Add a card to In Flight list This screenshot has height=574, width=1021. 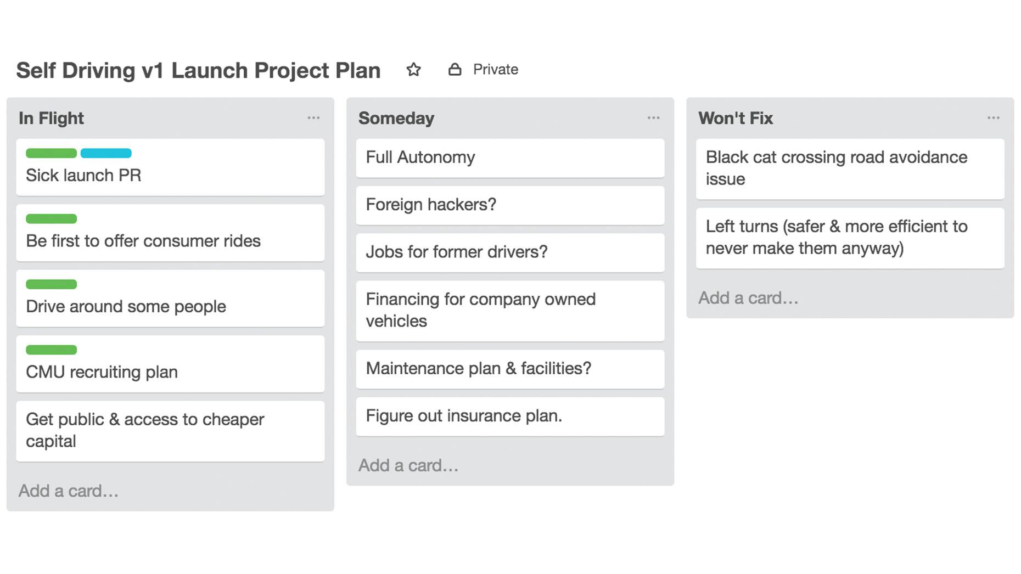pyautogui.click(x=69, y=491)
